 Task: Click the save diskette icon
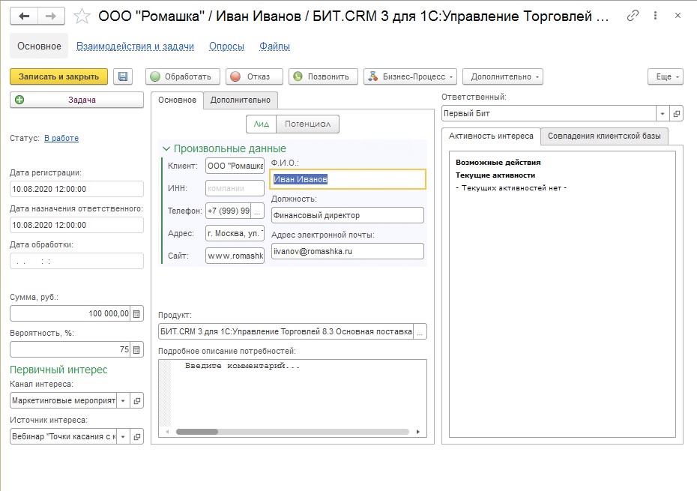[123, 76]
